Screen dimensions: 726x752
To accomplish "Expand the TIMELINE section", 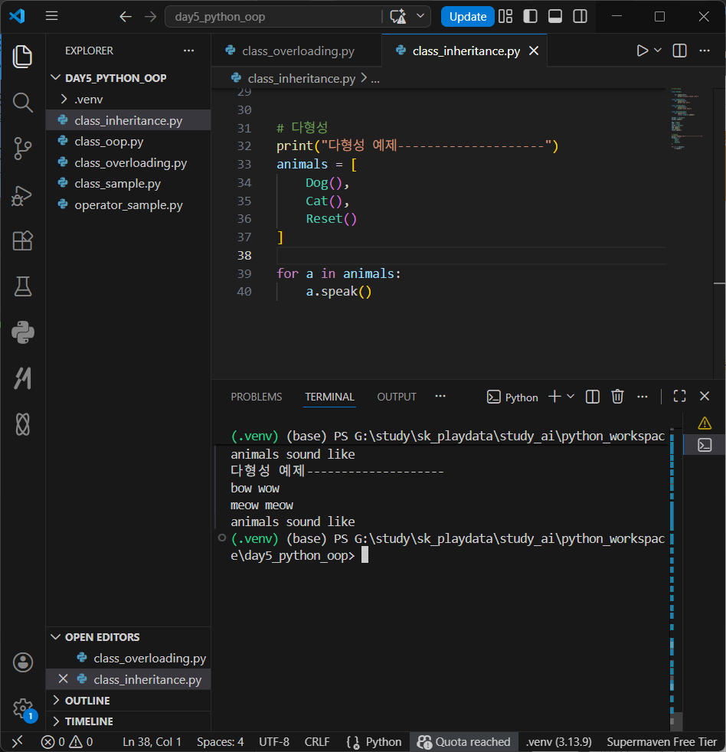I will [129, 721].
